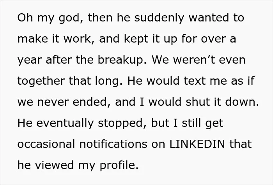
Task: Click the phrase 'make it work'
Action: pos(54,39)
